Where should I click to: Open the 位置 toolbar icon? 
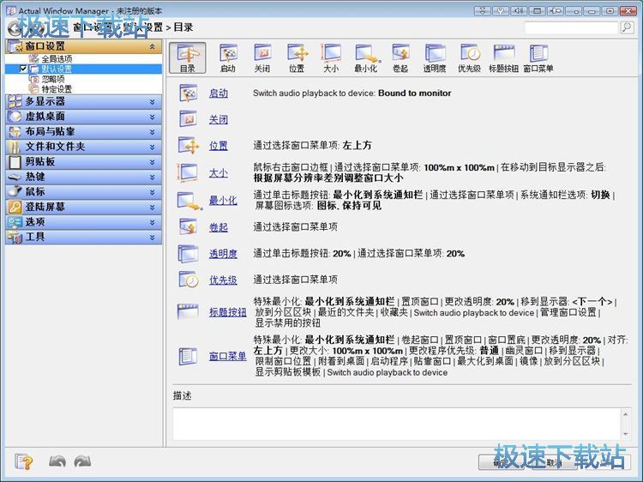tap(297, 57)
